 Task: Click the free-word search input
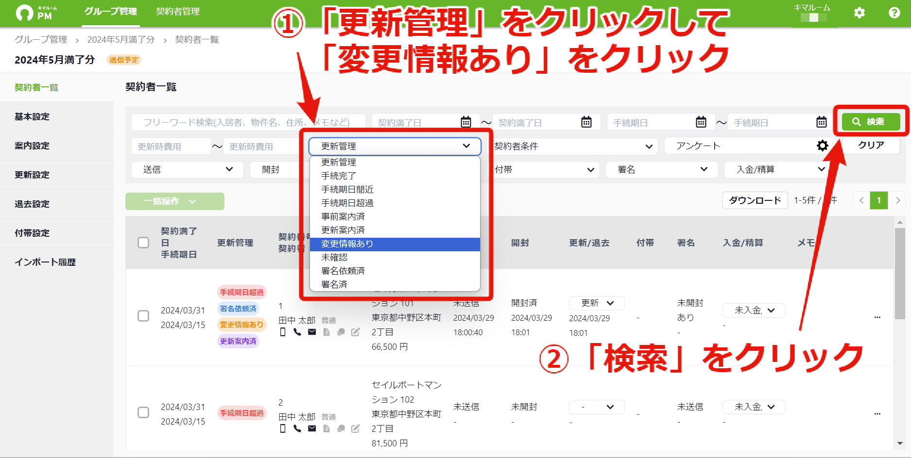pyautogui.click(x=248, y=122)
